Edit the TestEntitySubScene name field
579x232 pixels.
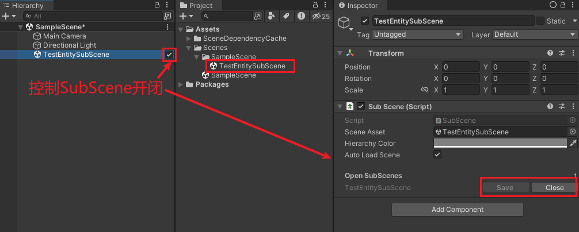[453, 21]
